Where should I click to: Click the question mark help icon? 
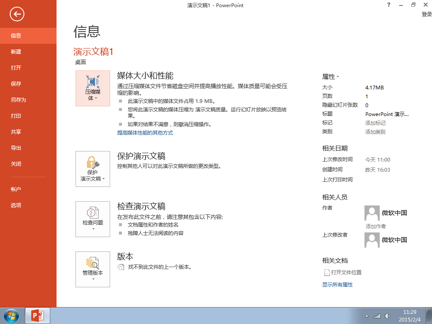(389, 5)
